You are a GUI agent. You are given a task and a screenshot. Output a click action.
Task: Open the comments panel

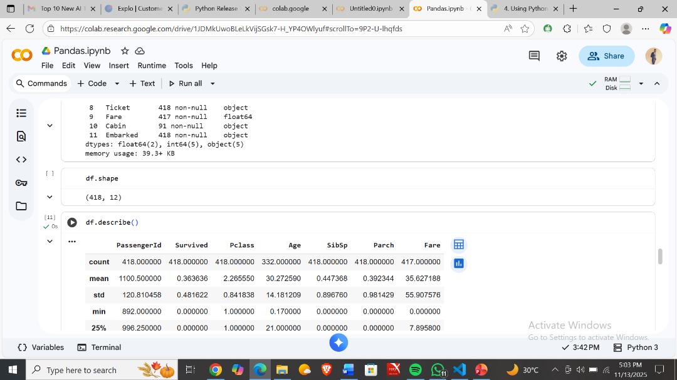click(533, 56)
